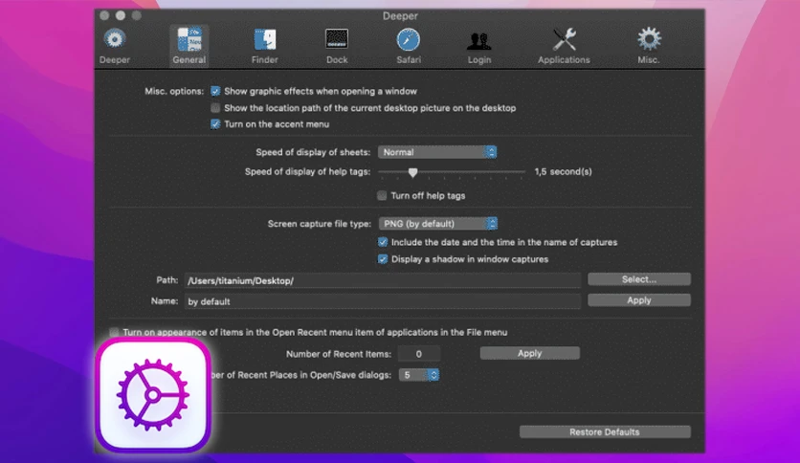The image size is (800, 463).
Task: Click the 1,5 second(s) value
Action: point(564,172)
